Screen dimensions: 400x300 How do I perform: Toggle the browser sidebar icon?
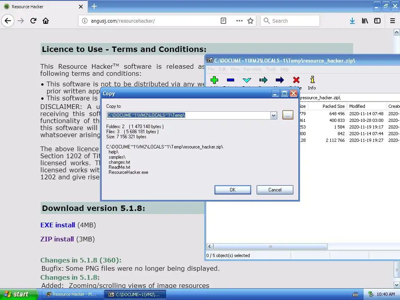[x=377, y=21]
